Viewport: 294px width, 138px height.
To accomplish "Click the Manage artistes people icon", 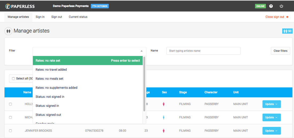I will (x=8, y=31).
